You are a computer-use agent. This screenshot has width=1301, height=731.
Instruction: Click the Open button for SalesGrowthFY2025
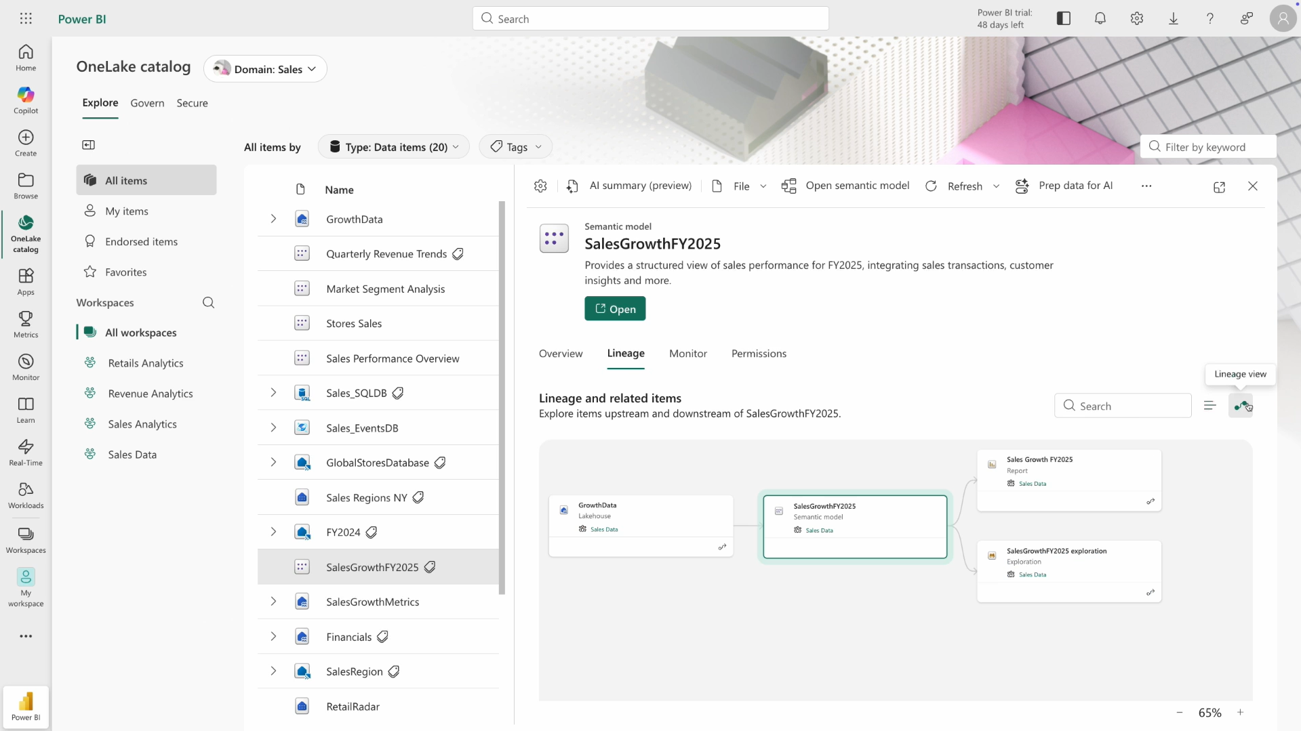615,308
